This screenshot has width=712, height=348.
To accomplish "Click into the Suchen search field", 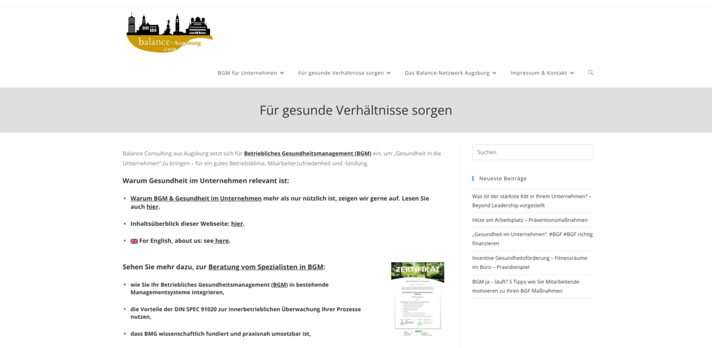I will coord(532,152).
